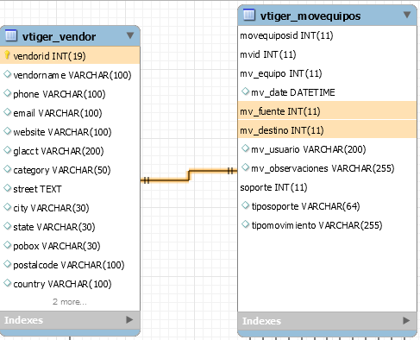Select the country VARCHAR(100) column
This screenshot has width=420, height=340.
pos(70,284)
